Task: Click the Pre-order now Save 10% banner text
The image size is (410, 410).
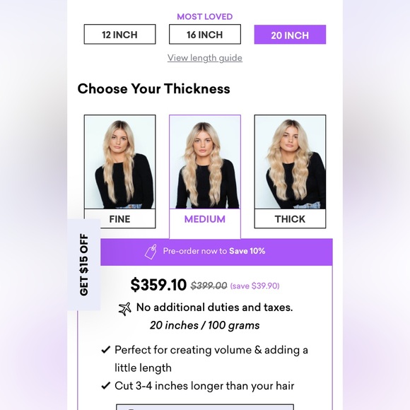Action: tap(214, 251)
